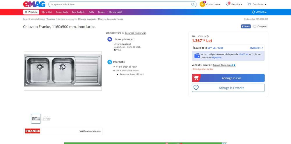Image resolution: width=291 pixels, height=144 pixels.
Task: Click Adauga la Favorite button
Action: coord(228,88)
